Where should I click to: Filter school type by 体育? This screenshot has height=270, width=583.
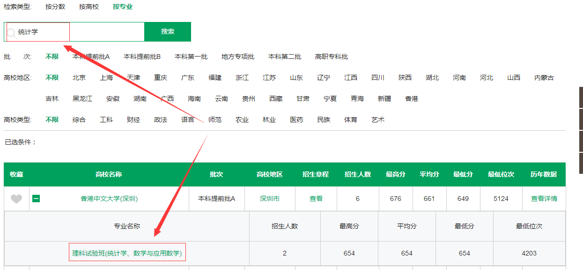(x=351, y=120)
